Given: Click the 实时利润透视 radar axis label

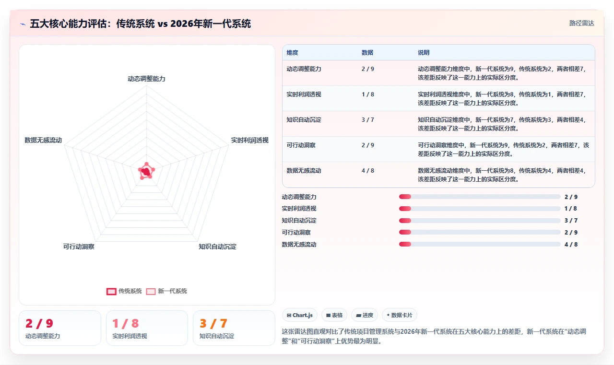Looking at the screenshot, I should (x=249, y=140).
